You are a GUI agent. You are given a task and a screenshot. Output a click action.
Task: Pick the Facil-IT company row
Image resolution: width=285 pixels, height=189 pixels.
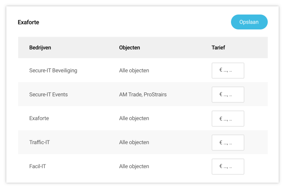click(37, 166)
